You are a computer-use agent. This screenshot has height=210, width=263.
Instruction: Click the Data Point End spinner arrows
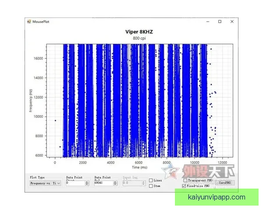[x=115, y=183]
